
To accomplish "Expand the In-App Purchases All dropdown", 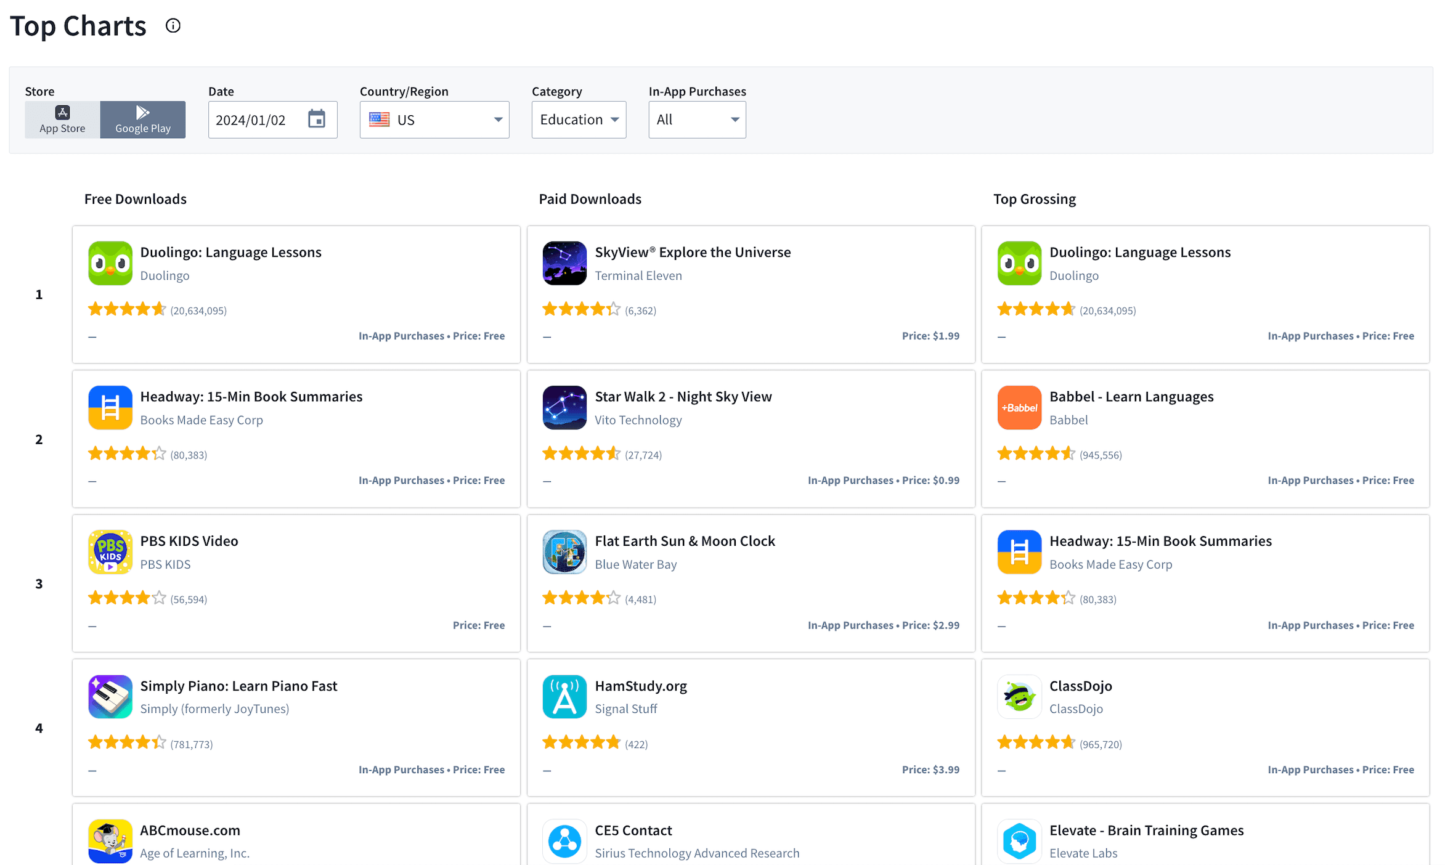I will (x=696, y=120).
